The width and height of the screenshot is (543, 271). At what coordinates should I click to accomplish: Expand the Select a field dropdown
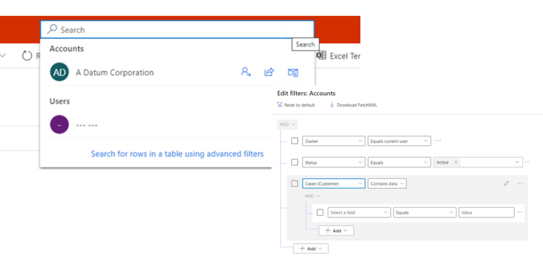point(359,212)
